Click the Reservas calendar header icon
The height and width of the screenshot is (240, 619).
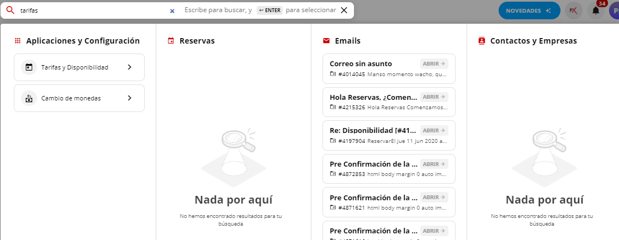click(171, 41)
